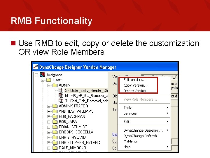Click the S - Order_Entry_Header version icon
This screenshot has width=210, height=158.
(61, 90)
